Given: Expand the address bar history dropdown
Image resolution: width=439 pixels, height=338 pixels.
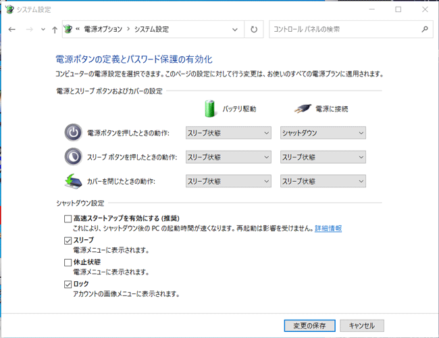Looking at the screenshot, I should click(235, 30).
